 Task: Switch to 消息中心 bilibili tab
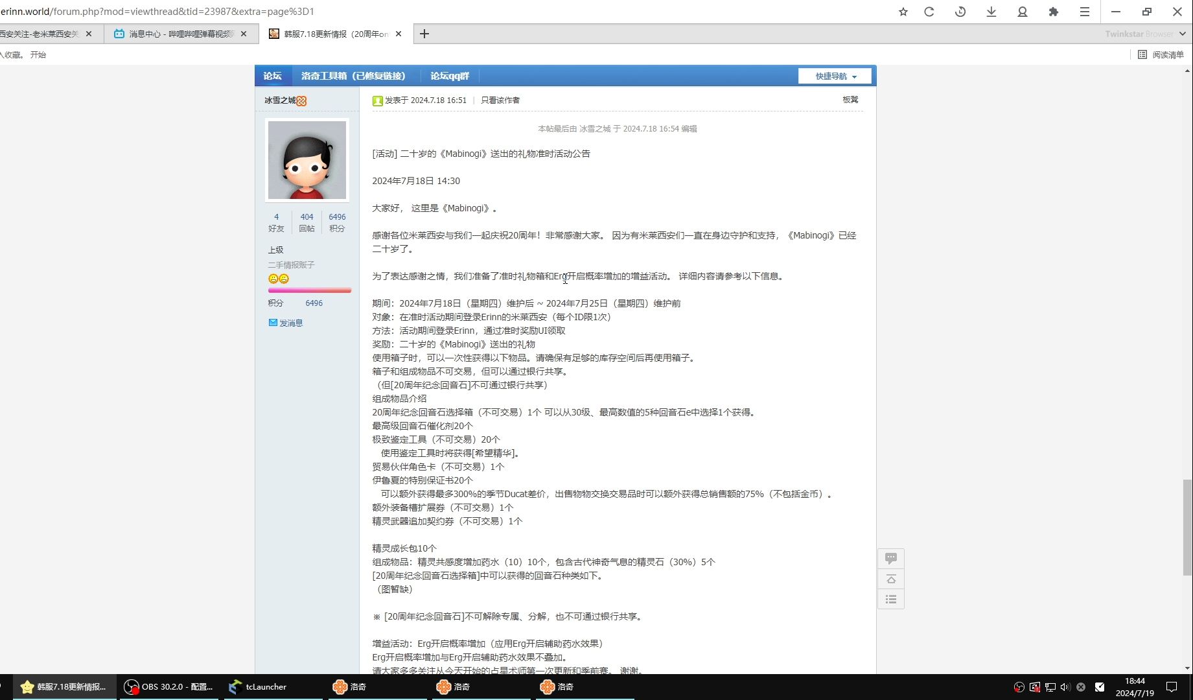pos(181,34)
